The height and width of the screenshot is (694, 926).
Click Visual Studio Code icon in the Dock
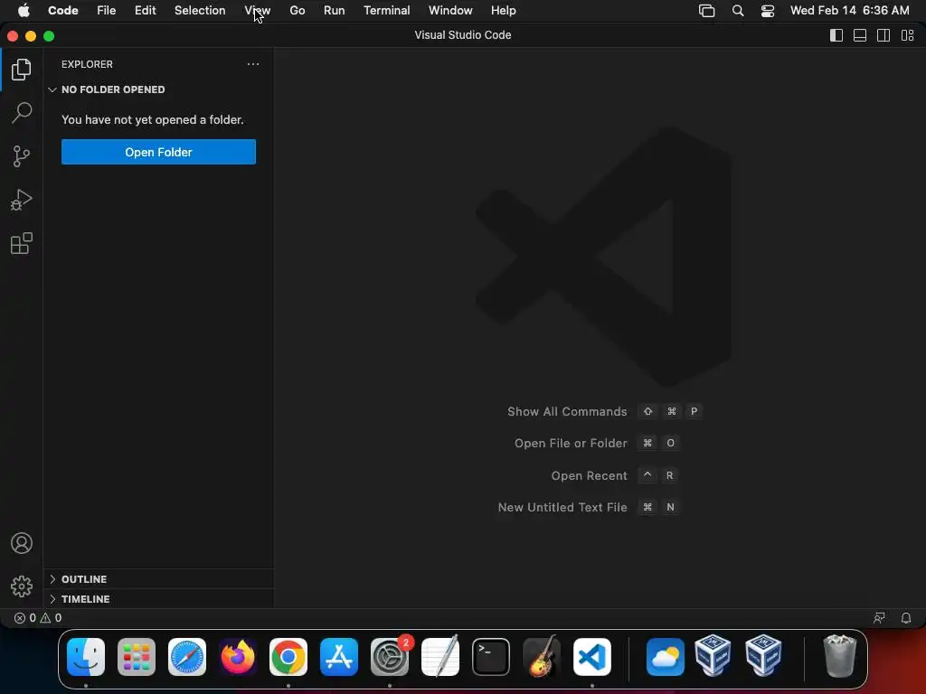tap(592, 657)
